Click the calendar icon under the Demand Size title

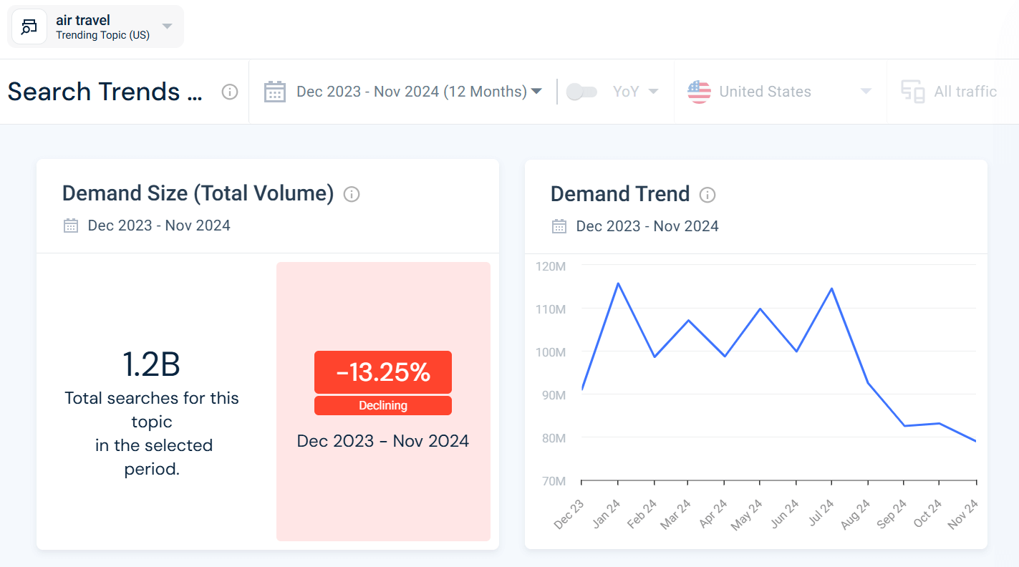(x=70, y=225)
